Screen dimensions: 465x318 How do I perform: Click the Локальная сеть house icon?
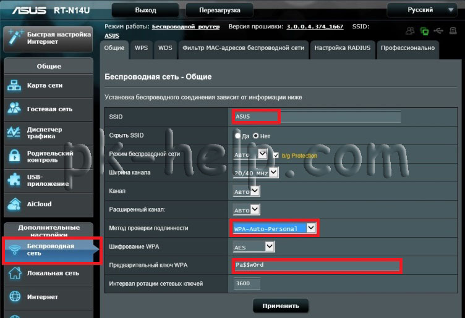(15, 273)
